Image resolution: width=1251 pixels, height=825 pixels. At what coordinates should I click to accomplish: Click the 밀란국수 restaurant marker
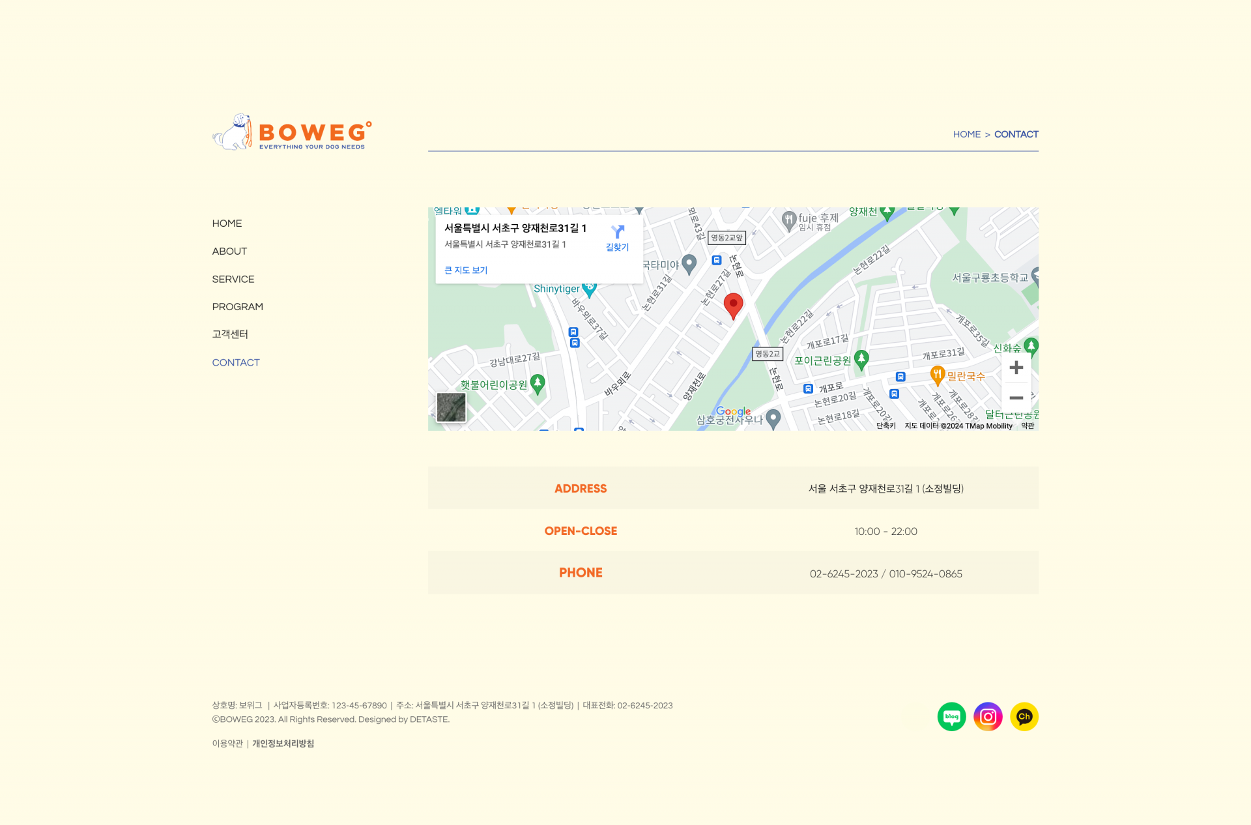pos(938,375)
